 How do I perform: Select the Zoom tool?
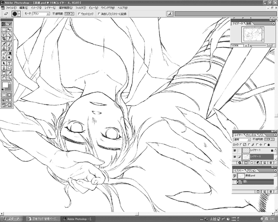(x=9, y=78)
